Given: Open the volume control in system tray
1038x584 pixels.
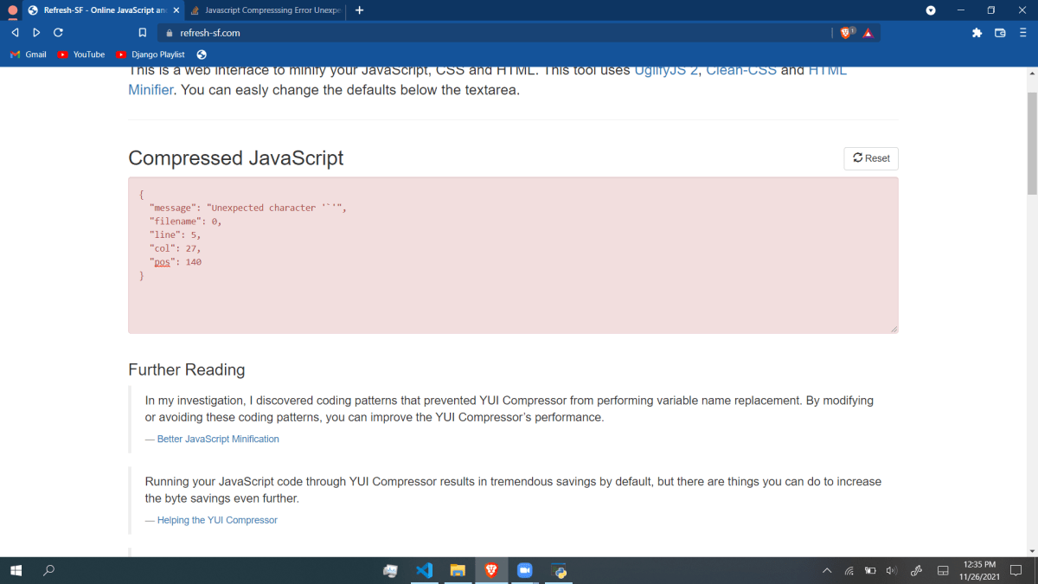Looking at the screenshot, I should [891, 570].
